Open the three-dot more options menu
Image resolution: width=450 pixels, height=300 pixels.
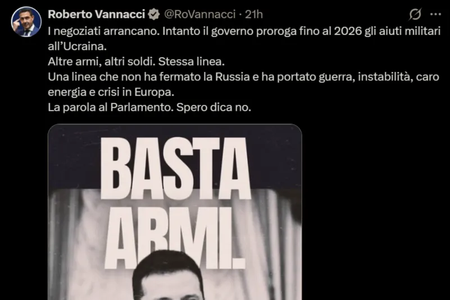coord(435,14)
